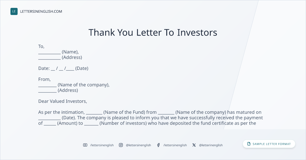Click the Dear Valued Investors salutation
This screenshot has width=306, height=160.
(63, 101)
